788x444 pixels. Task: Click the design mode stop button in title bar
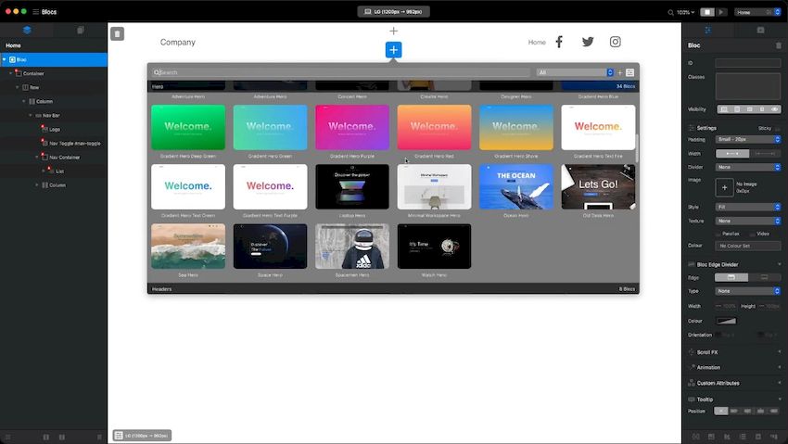tap(707, 11)
